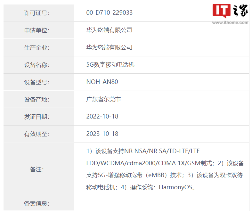Click the HarmonyOS text in remarks
Viewport: 252px width, 213px height.
coord(177,187)
